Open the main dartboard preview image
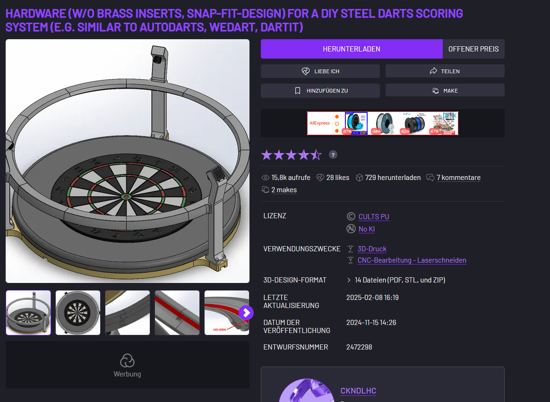550x402 pixels. click(128, 161)
